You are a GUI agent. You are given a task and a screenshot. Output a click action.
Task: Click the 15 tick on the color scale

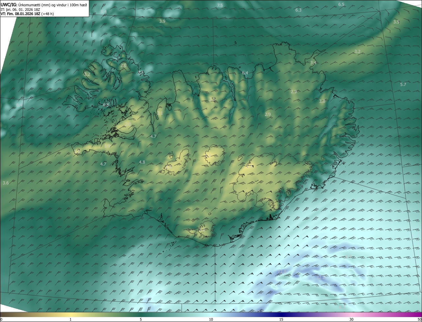pyautogui.click(x=281, y=319)
